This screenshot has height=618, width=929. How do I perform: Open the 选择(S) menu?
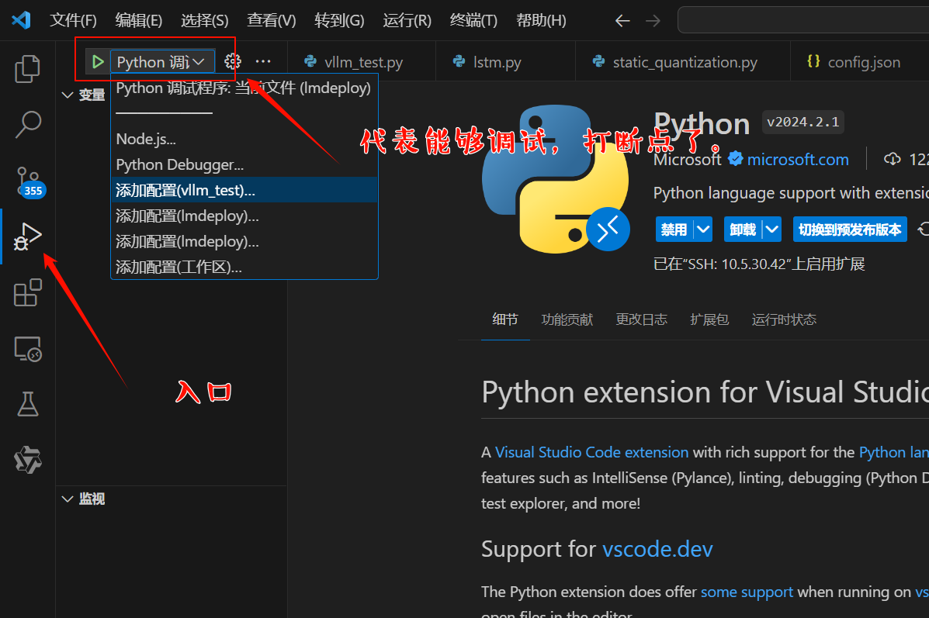[x=204, y=21]
